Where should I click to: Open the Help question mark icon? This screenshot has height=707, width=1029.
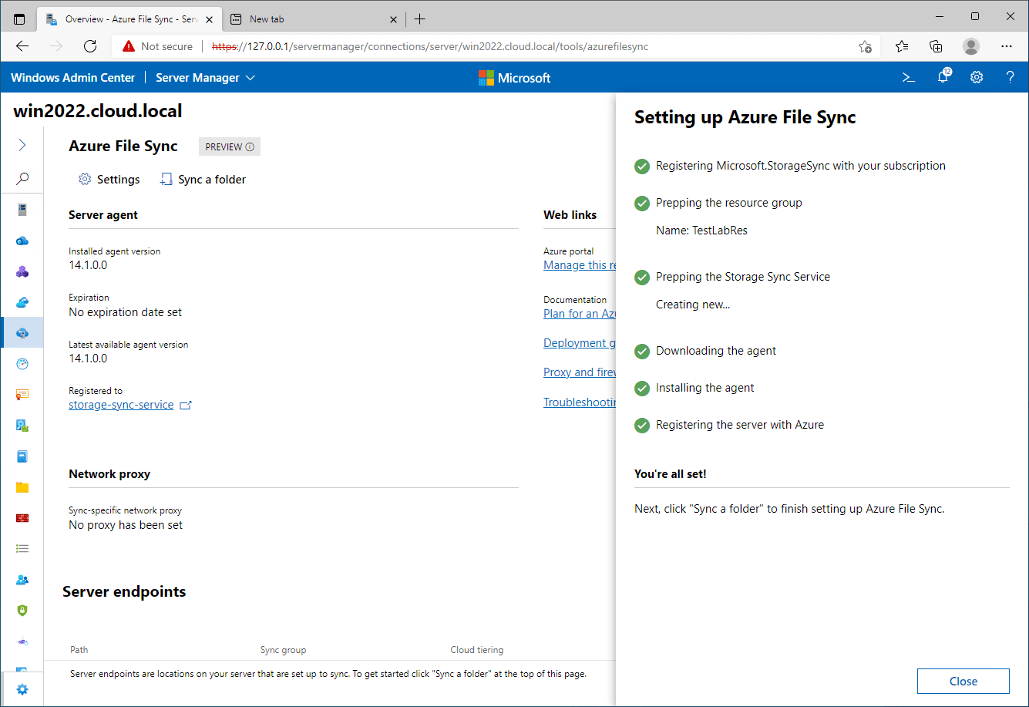click(1010, 77)
